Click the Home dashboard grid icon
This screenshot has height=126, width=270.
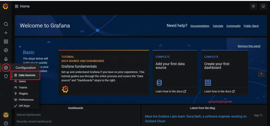point(17,6)
